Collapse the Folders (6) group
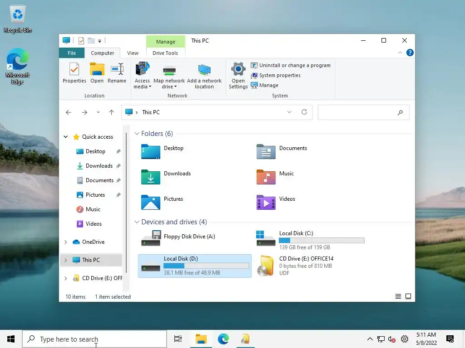This screenshot has width=465, height=348. [137, 134]
